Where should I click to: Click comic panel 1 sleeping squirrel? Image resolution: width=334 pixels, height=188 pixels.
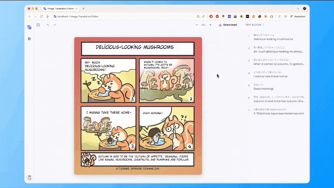click(109, 80)
